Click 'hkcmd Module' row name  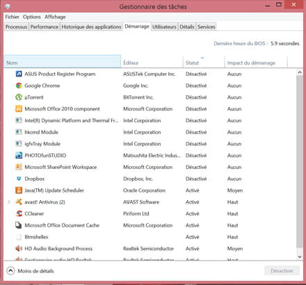pos(42,132)
